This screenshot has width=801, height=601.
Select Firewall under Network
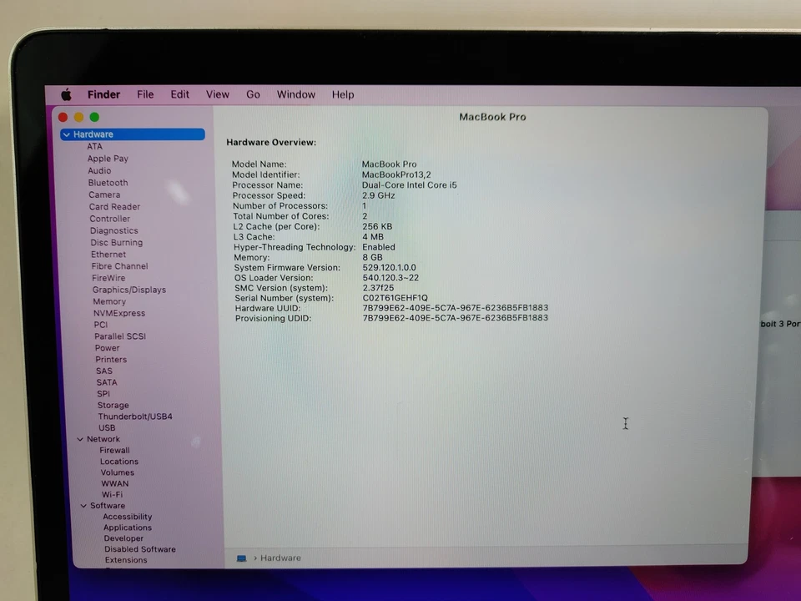coord(114,449)
